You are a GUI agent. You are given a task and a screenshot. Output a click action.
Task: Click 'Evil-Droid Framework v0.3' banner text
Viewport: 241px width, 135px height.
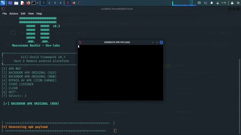click(x=43, y=57)
